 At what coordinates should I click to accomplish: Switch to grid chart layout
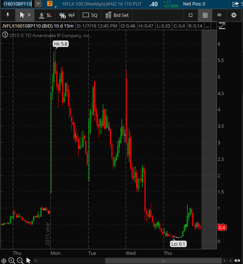pos(205,15)
